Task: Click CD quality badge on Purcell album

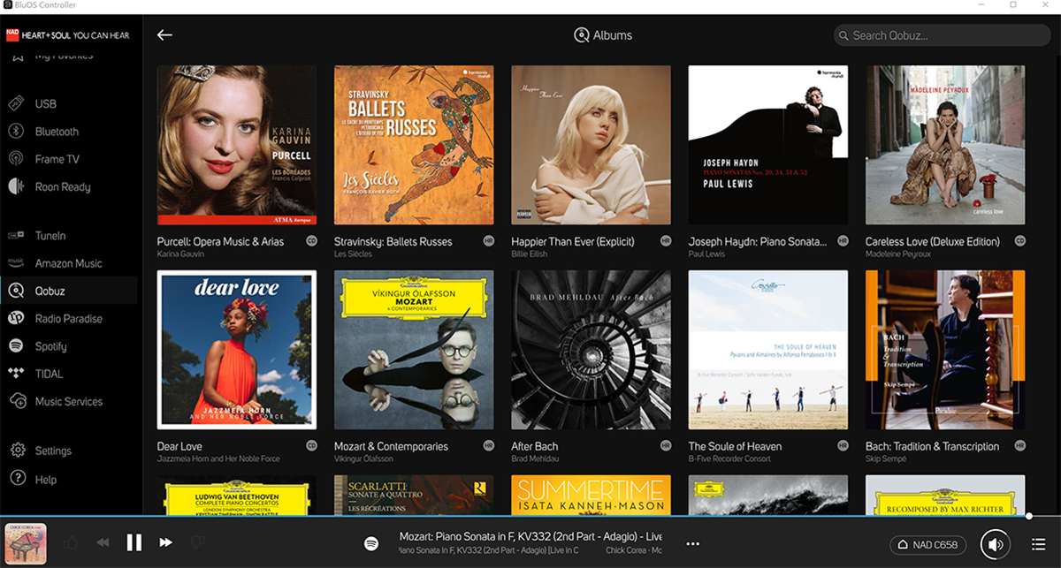Action: click(311, 240)
